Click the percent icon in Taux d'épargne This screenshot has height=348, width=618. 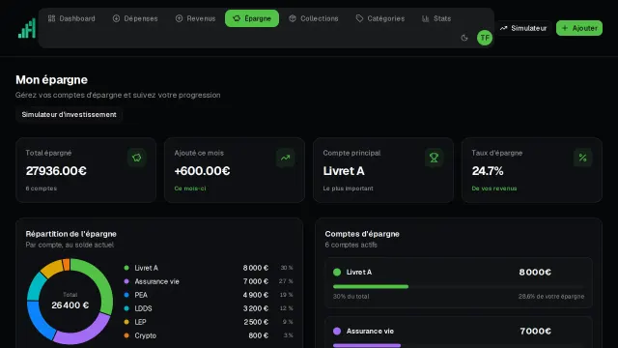pyautogui.click(x=582, y=158)
